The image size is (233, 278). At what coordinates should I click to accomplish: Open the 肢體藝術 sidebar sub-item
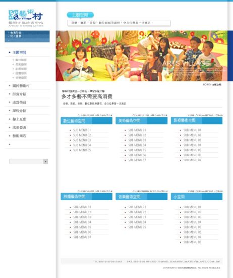tap(21, 73)
